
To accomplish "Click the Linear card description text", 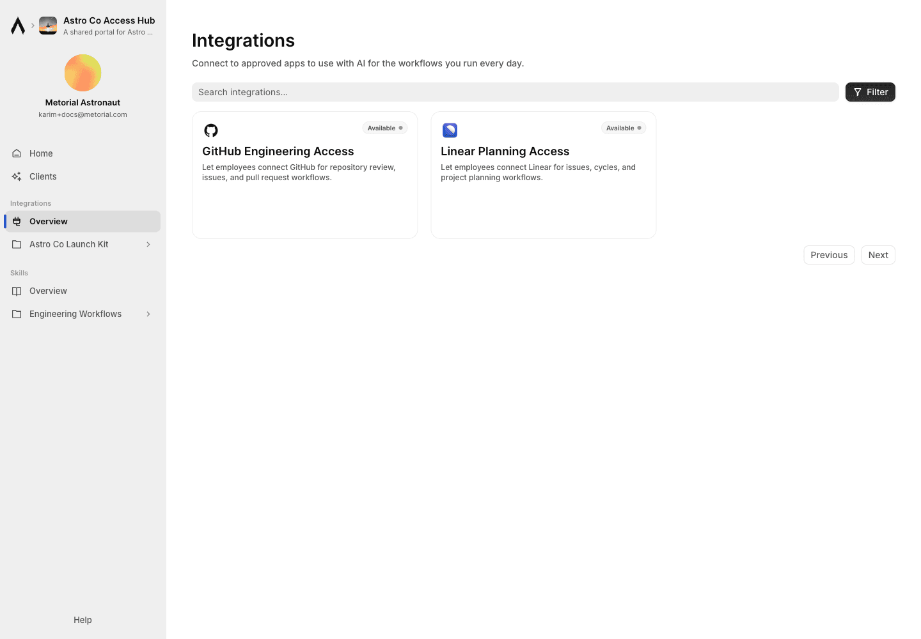I will [538, 173].
